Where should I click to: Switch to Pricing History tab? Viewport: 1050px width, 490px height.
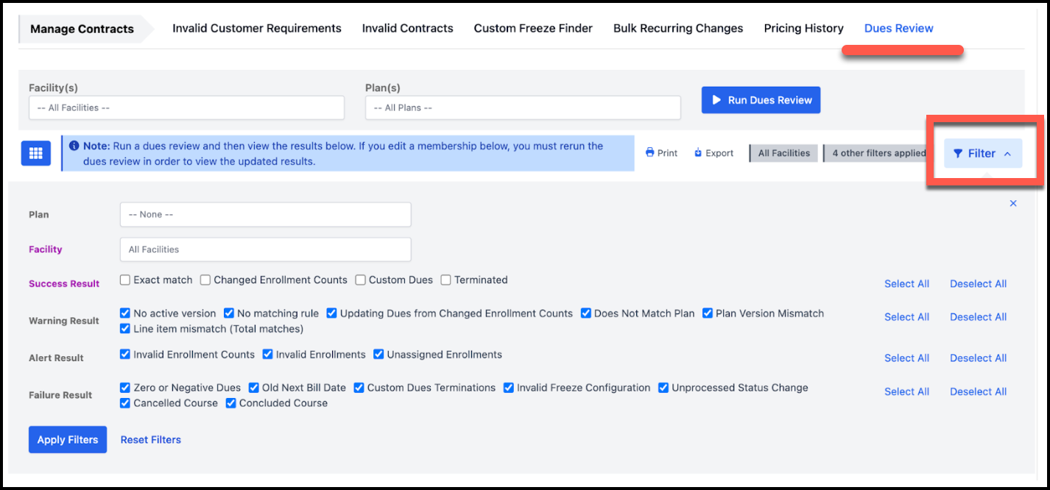803,29
